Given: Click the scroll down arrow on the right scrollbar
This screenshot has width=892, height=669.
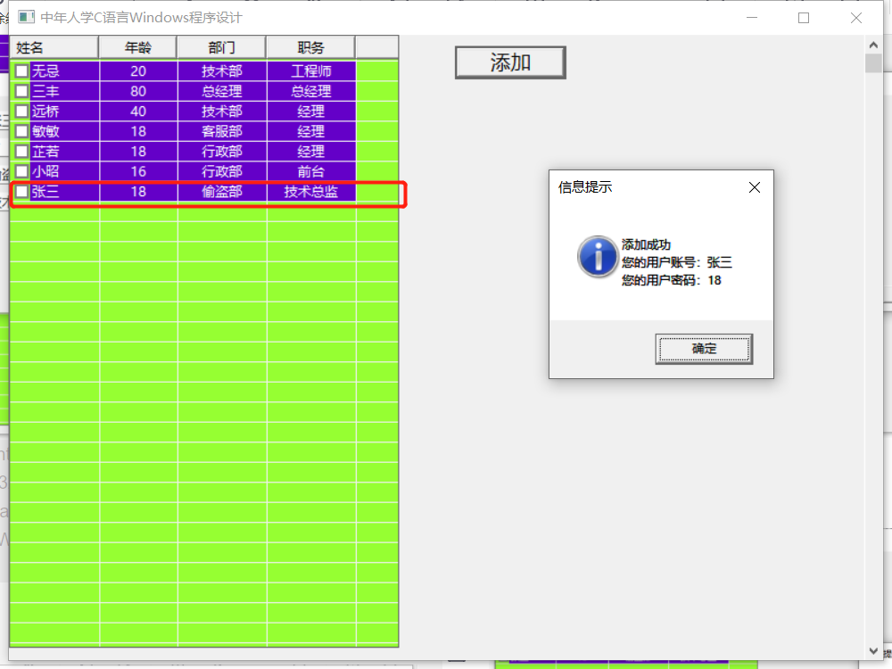Looking at the screenshot, I should pyautogui.click(x=873, y=651).
